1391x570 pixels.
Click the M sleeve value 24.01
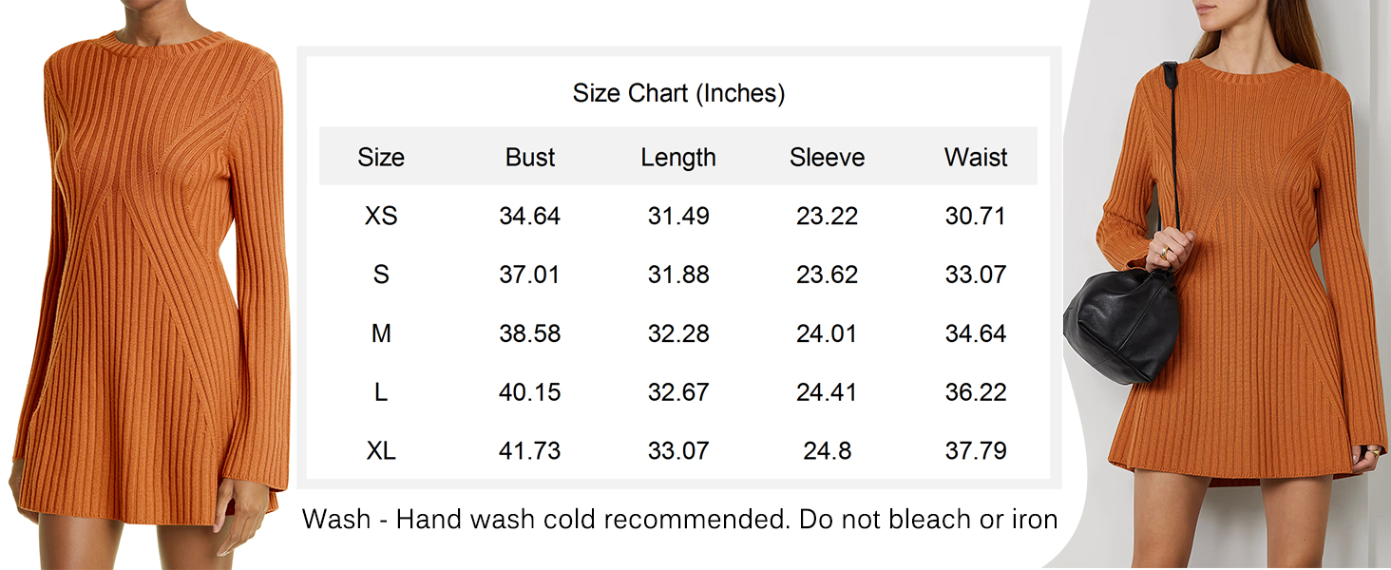coord(827,334)
